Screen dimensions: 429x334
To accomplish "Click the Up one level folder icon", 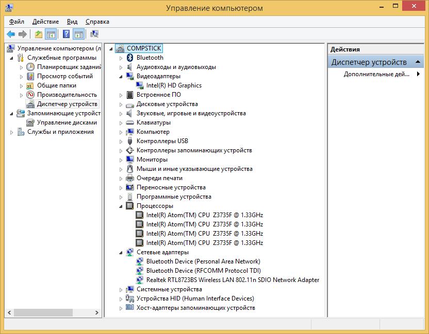I will point(38,34).
